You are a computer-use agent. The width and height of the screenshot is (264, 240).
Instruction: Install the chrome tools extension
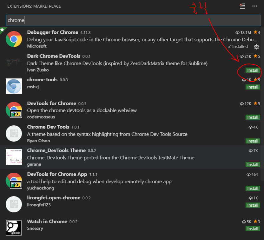pos(253,87)
